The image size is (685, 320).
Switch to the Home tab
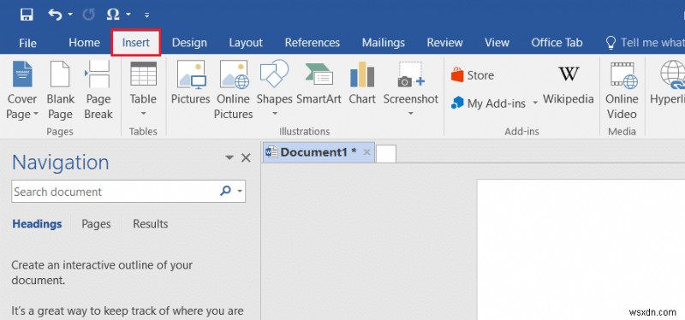tap(84, 43)
